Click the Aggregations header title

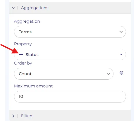click(x=35, y=8)
